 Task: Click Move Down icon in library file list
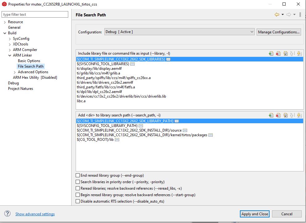click(x=299, y=53)
